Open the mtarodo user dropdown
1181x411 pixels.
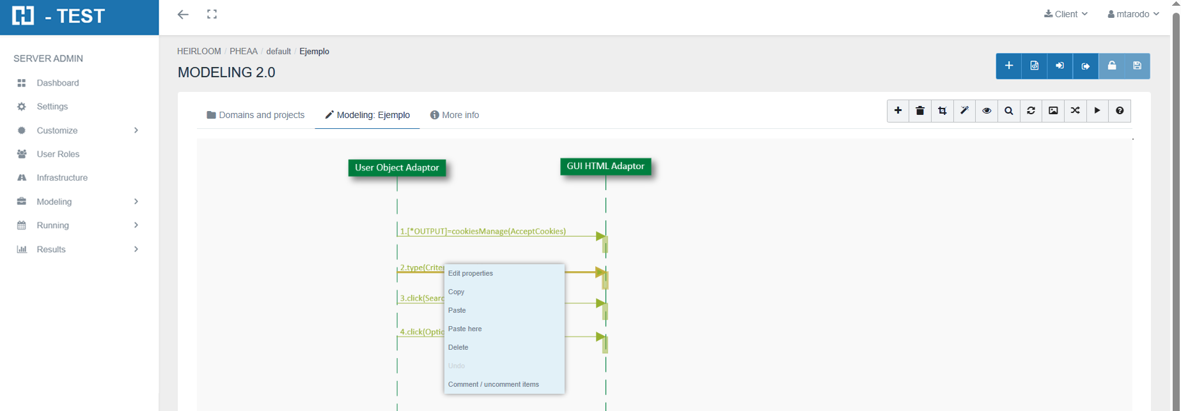pyautogui.click(x=1133, y=14)
